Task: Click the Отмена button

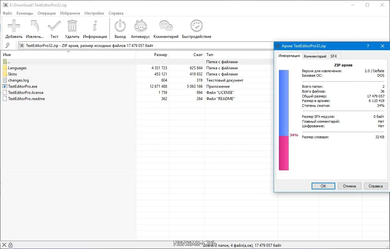Action: pyautogui.click(x=350, y=186)
